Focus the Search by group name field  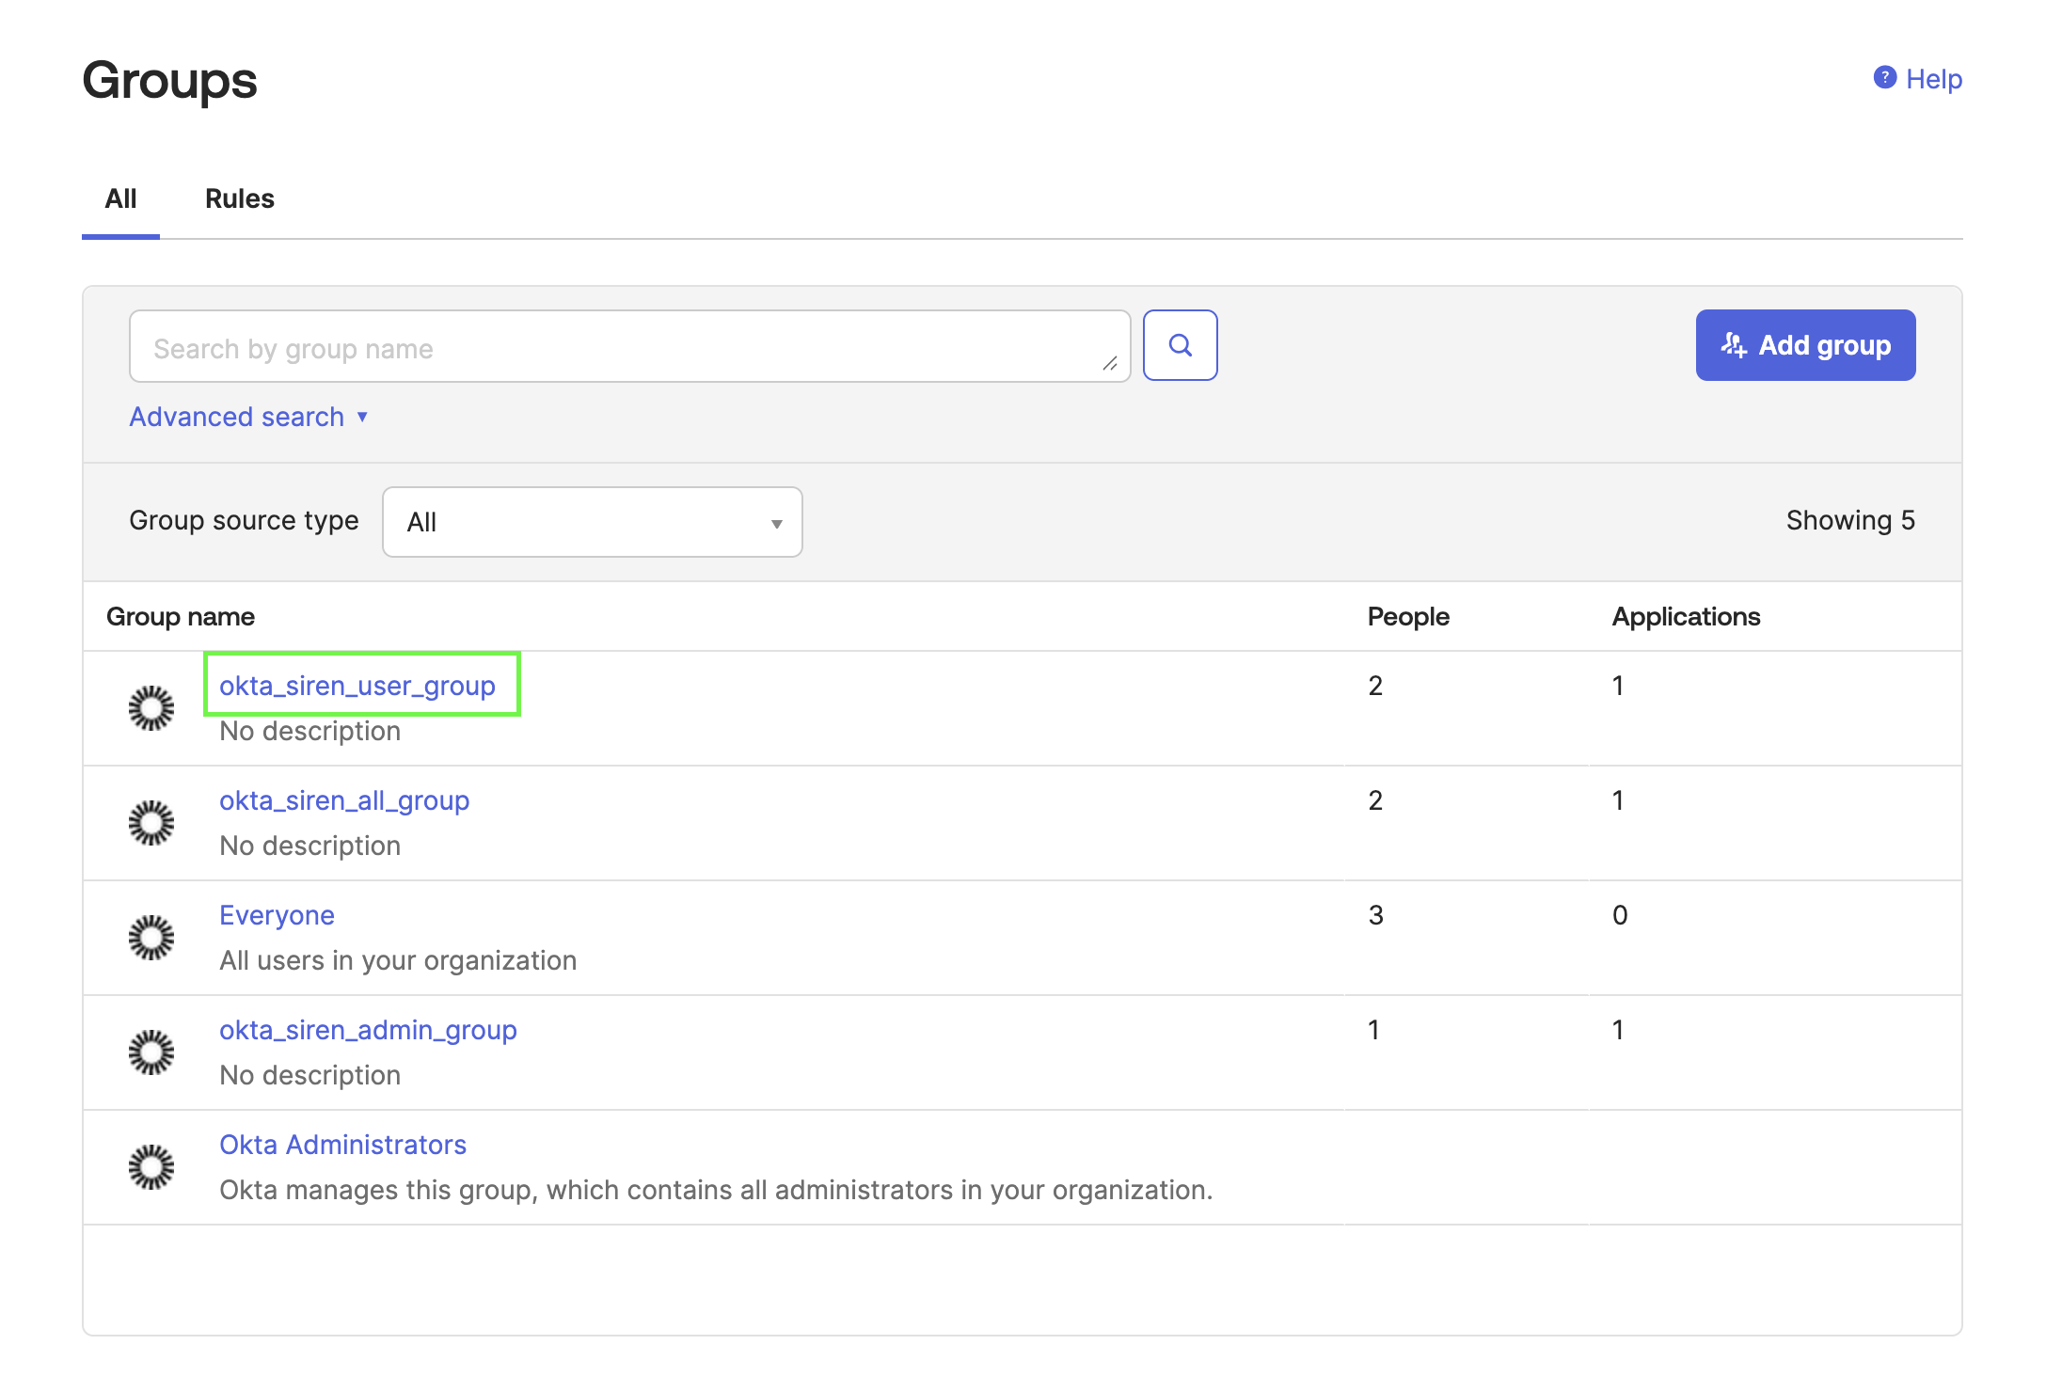(621, 347)
